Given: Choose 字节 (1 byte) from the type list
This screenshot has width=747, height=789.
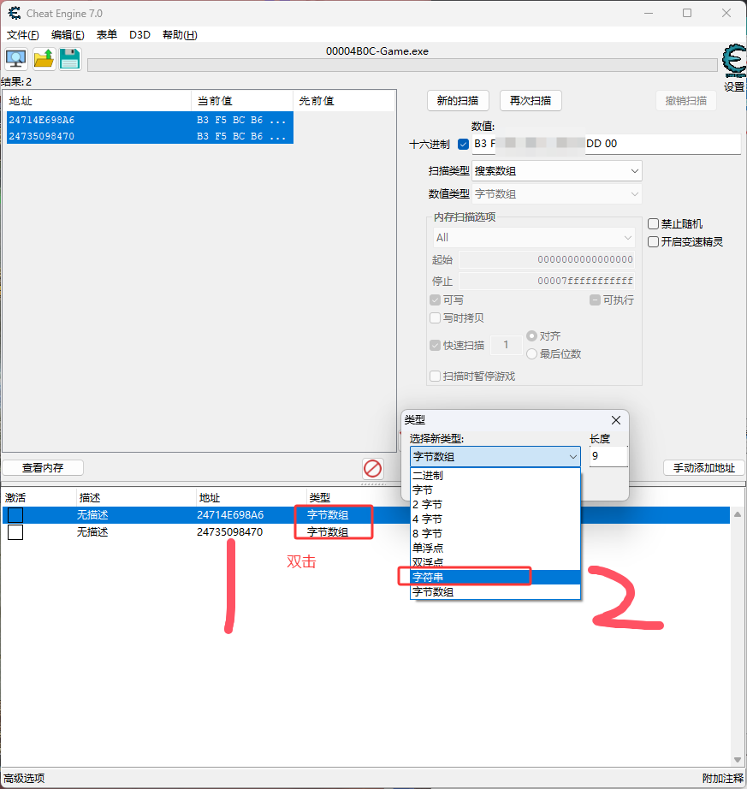Looking at the screenshot, I should (495, 490).
